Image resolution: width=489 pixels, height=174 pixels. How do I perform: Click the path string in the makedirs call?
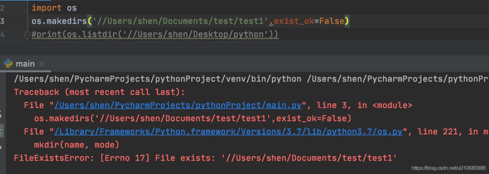(179, 21)
